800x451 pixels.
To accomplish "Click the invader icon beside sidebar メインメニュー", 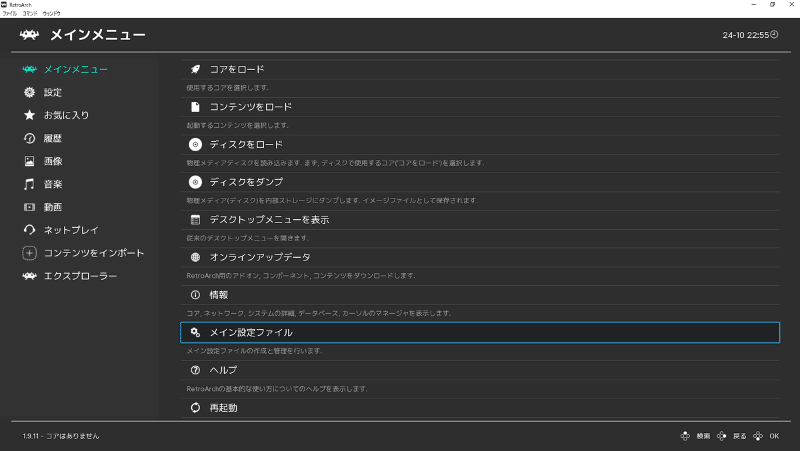I will pyautogui.click(x=29, y=69).
